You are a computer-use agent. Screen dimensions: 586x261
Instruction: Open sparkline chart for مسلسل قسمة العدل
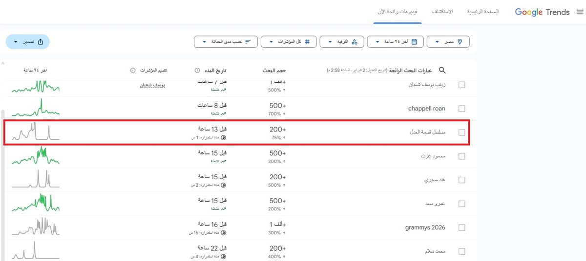pyautogui.click(x=35, y=131)
